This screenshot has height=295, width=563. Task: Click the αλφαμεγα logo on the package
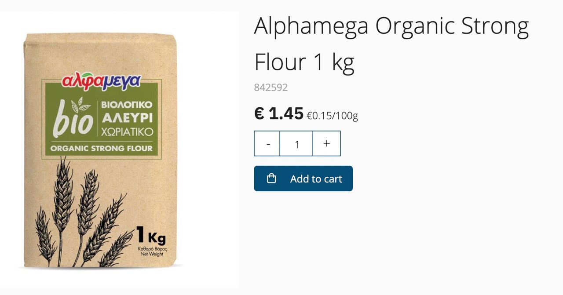click(x=102, y=82)
